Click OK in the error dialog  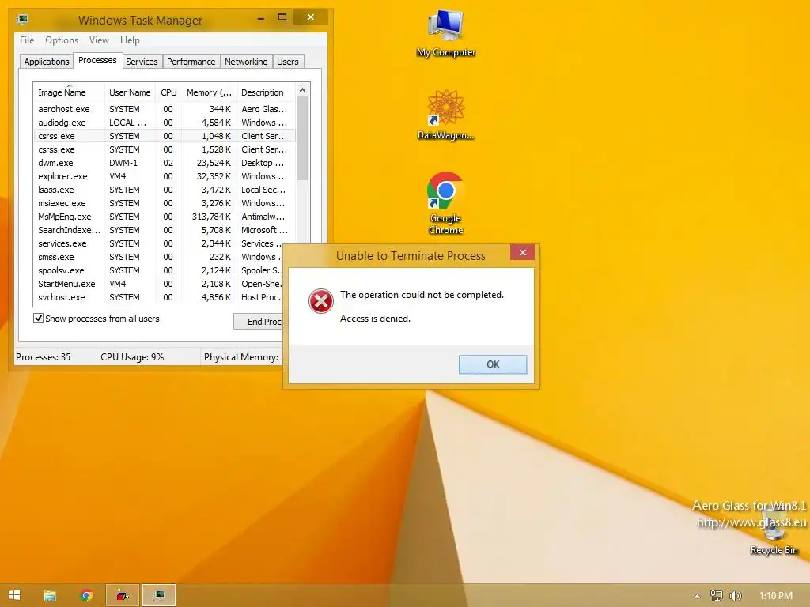click(493, 364)
